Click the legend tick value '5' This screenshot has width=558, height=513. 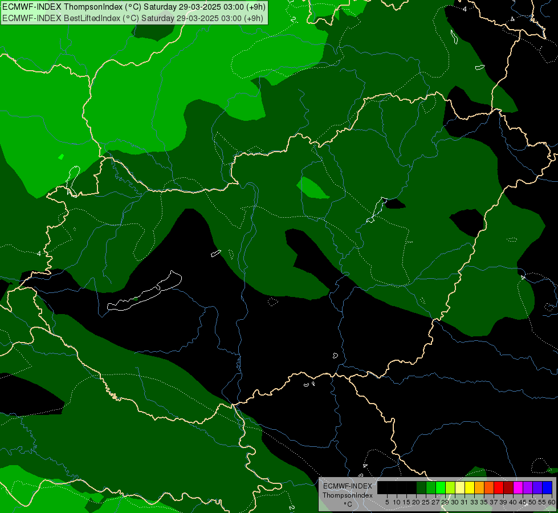click(387, 502)
